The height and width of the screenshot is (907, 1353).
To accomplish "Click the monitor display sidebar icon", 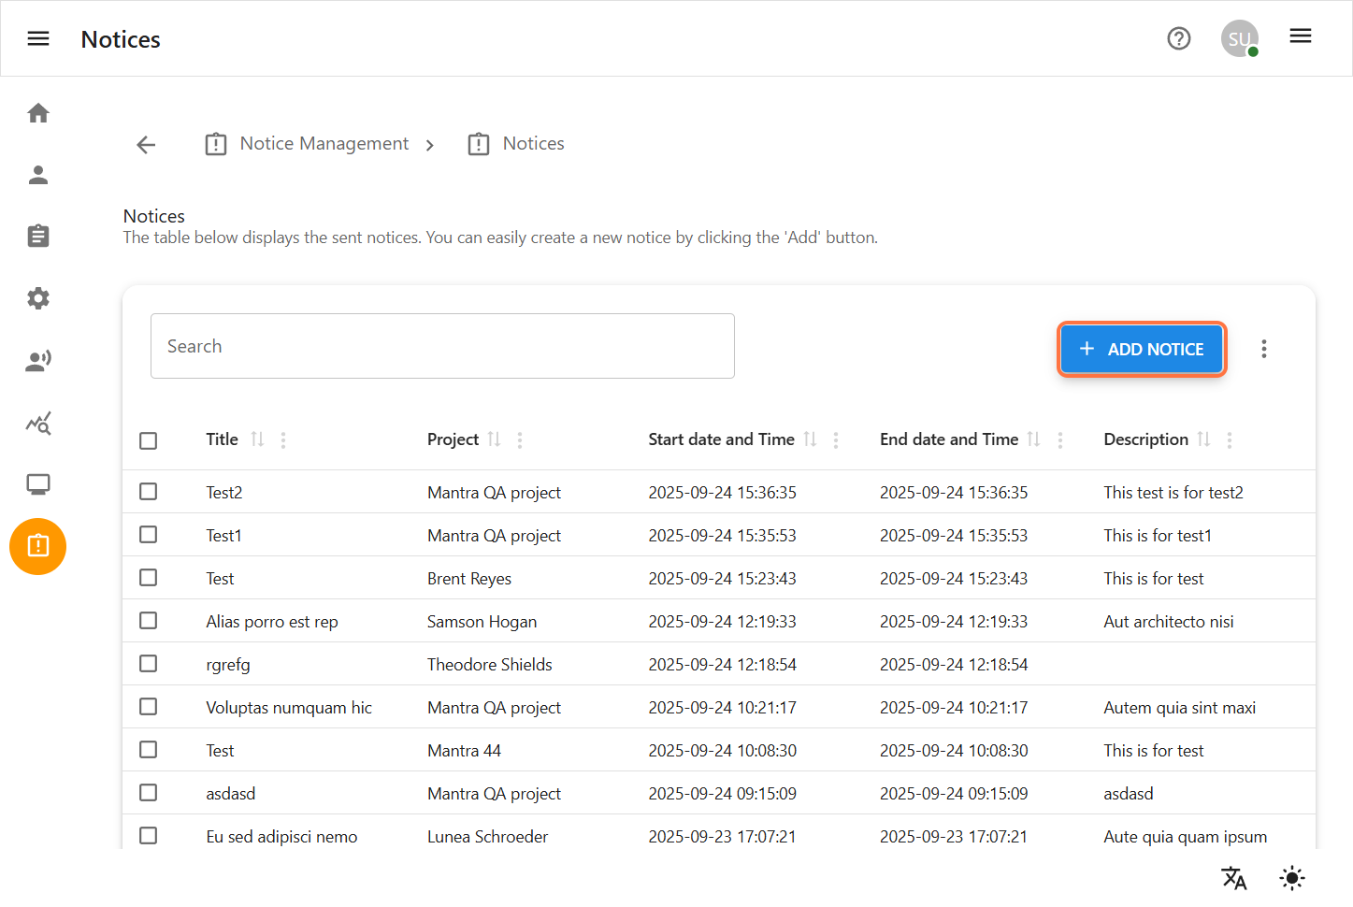I will (38, 484).
